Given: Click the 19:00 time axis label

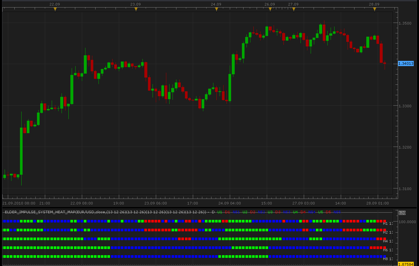Looking at the screenshot, I should (x=118, y=203).
